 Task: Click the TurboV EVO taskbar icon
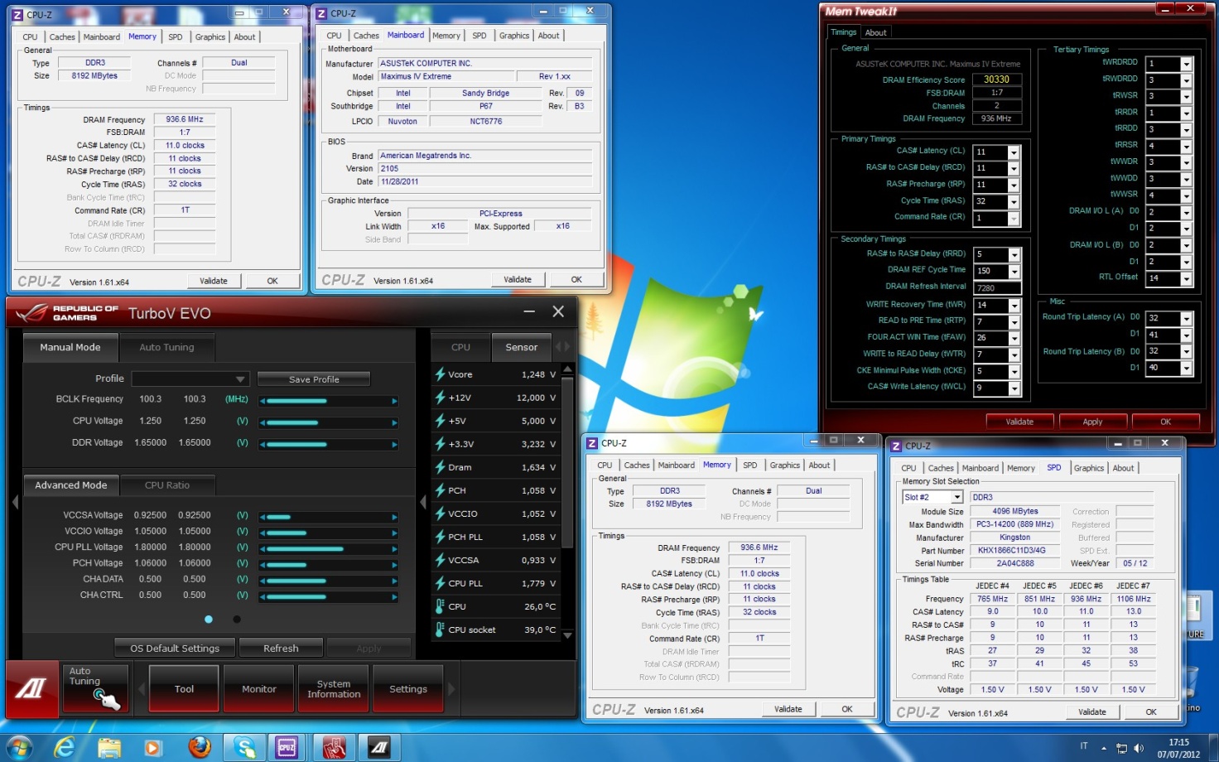(x=379, y=747)
